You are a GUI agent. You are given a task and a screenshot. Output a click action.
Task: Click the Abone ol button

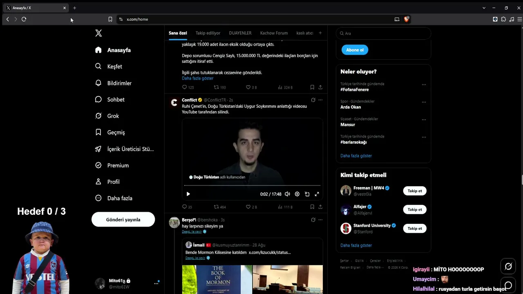[355, 50]
